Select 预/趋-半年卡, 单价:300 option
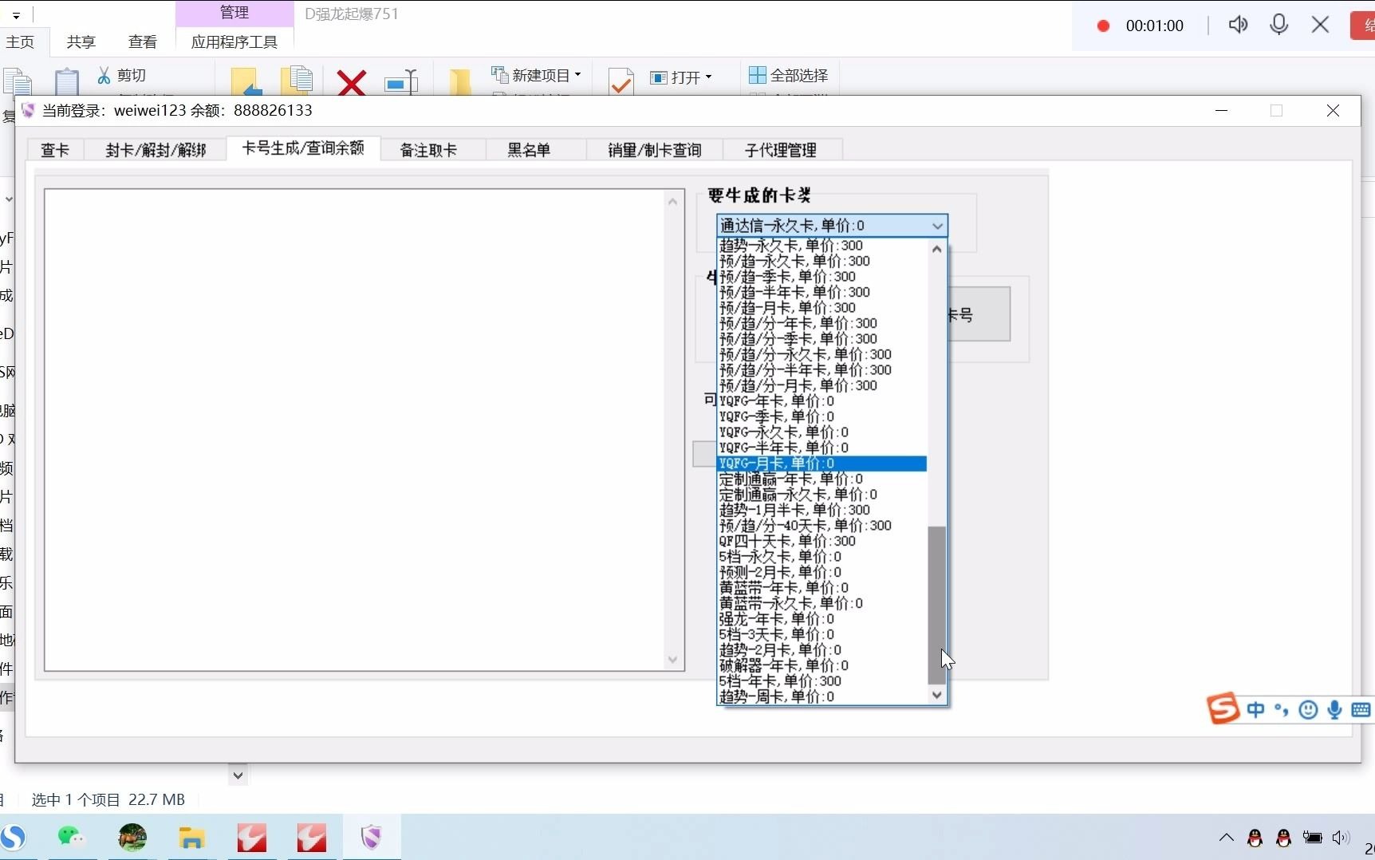The height and width of the screenshot is (860, 1375). [x=821, y=292]
